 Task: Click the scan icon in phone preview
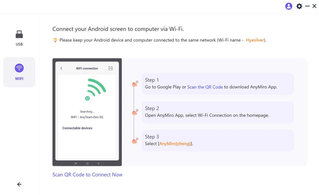point(110,68)
